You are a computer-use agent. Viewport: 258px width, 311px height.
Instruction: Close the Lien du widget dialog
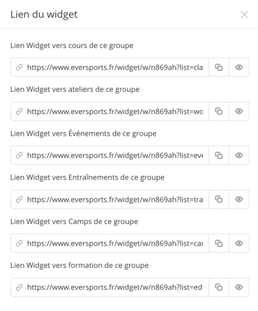tap(244, 15)
